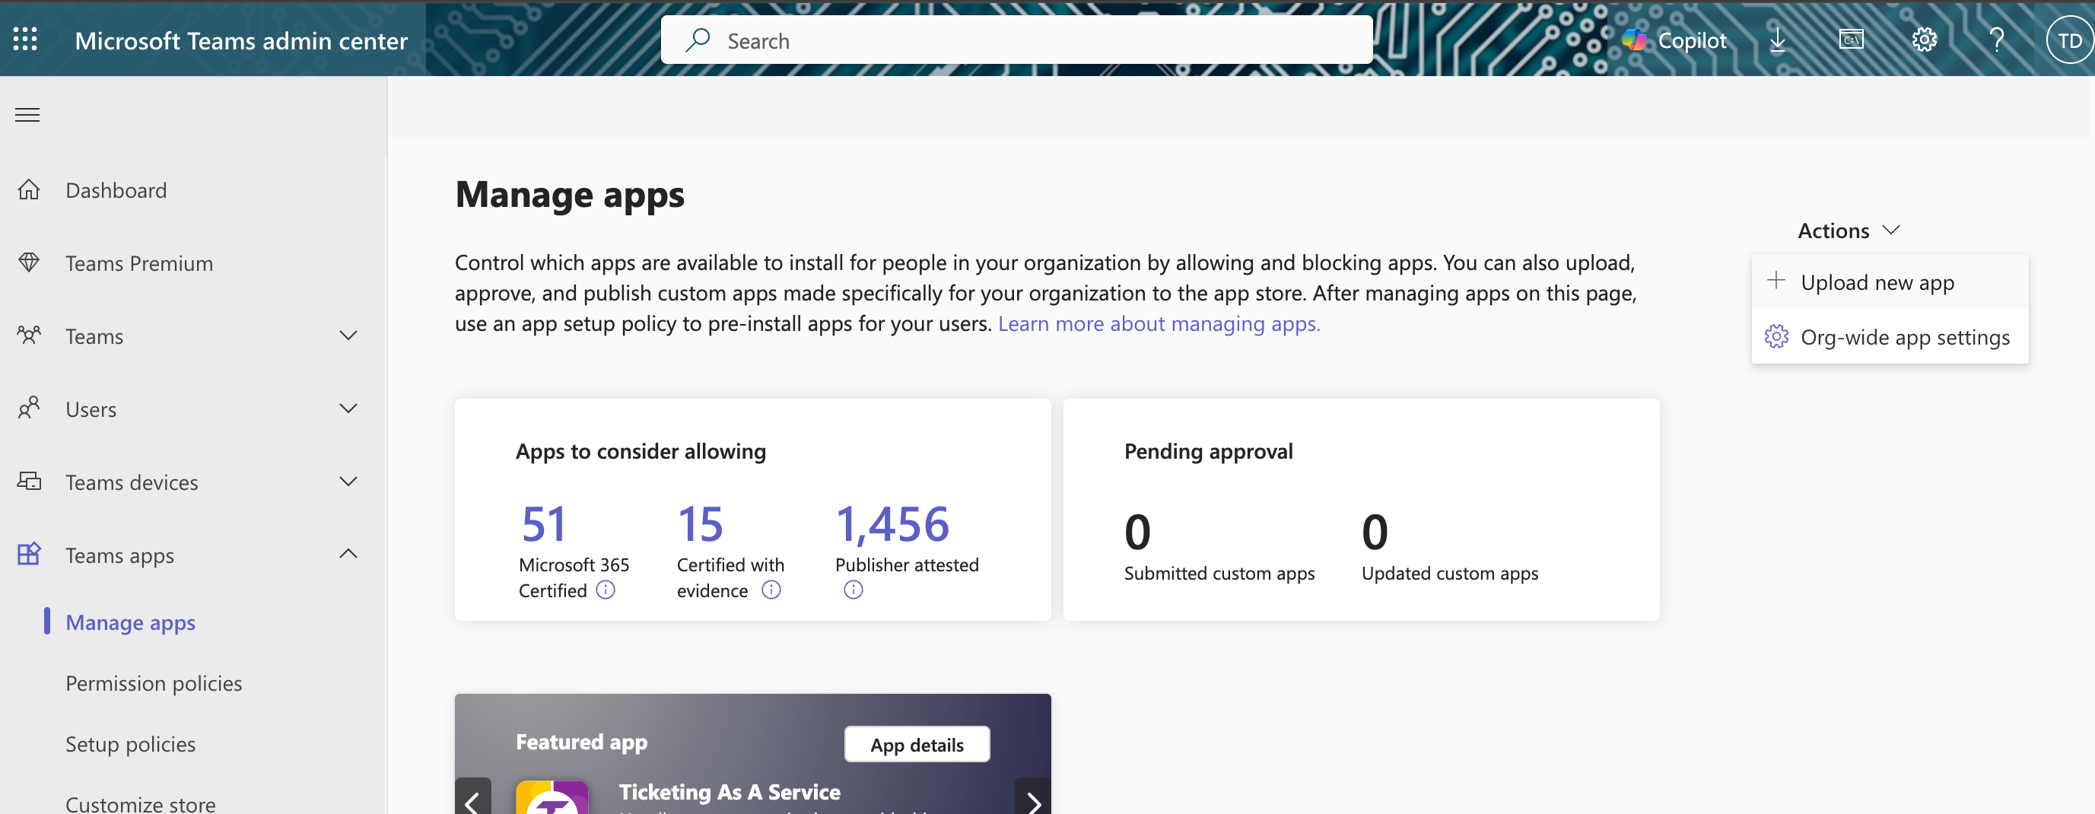Select Org-wide app settings menu item

point(1890,337)
